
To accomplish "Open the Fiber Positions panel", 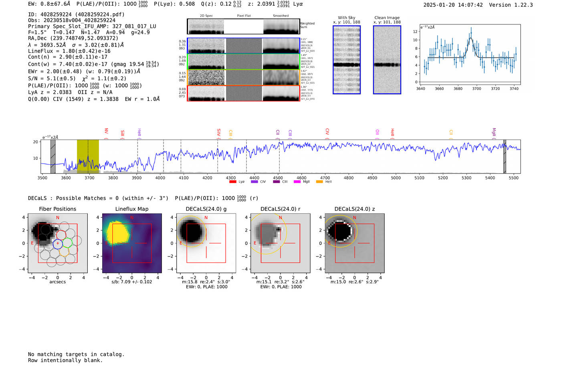I will pyautogui.click(x=58, y=243).
